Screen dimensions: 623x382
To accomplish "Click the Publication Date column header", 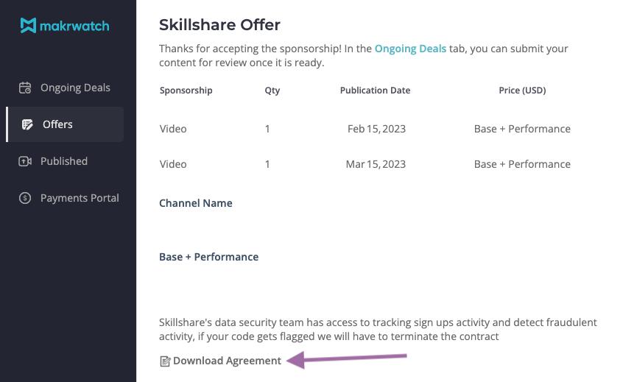I will (375, 91).
